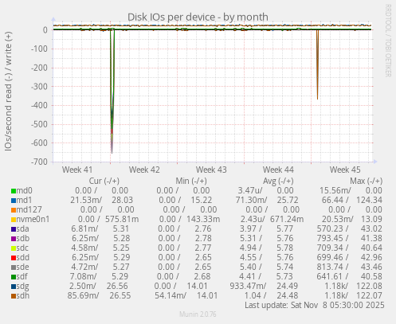Screen dimensions: 396x324
Task: Click the 'Week 43' x-axis label
Action: point(211,170)
